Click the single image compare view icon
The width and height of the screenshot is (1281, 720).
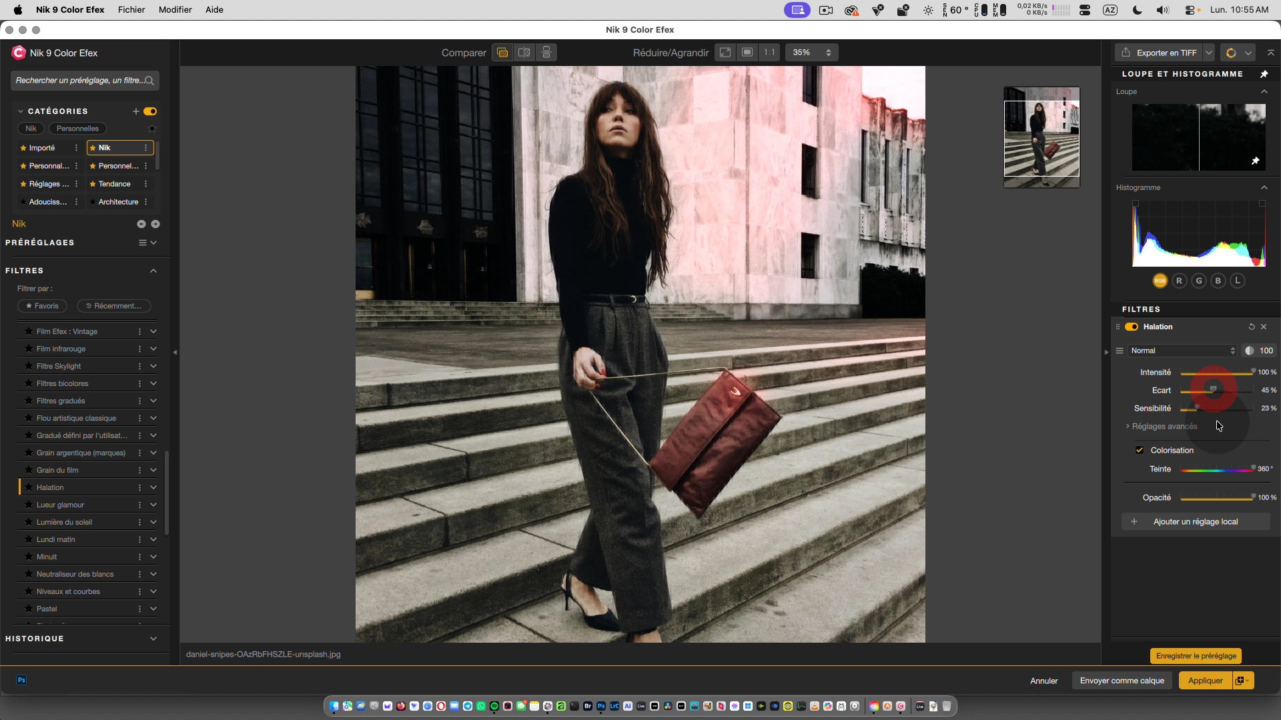[502, 53]
